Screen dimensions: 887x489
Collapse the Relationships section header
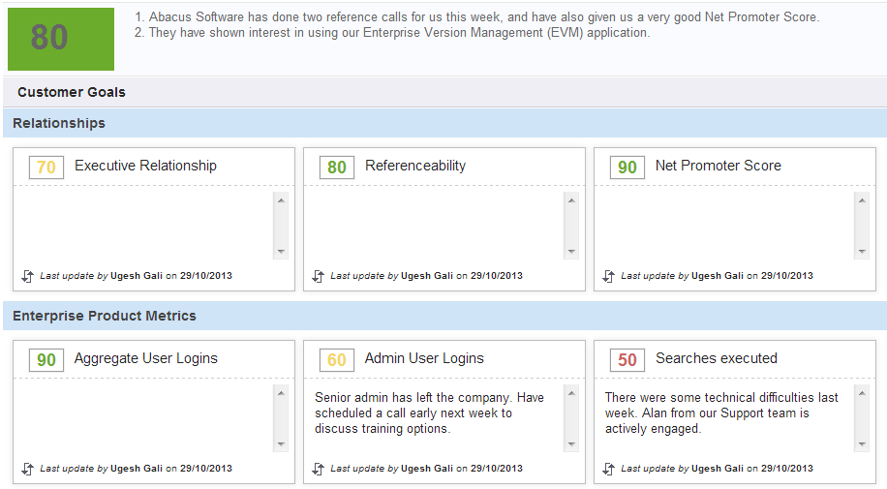click(59, 123)
